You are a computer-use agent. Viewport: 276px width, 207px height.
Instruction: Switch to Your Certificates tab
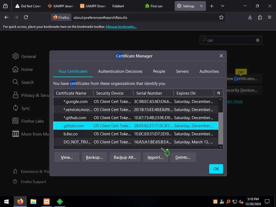click(x=73, y=71)
